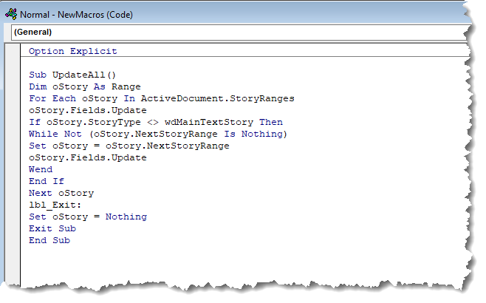
Task: Click the Exit Sub statement
Action: tap(52, 228)
